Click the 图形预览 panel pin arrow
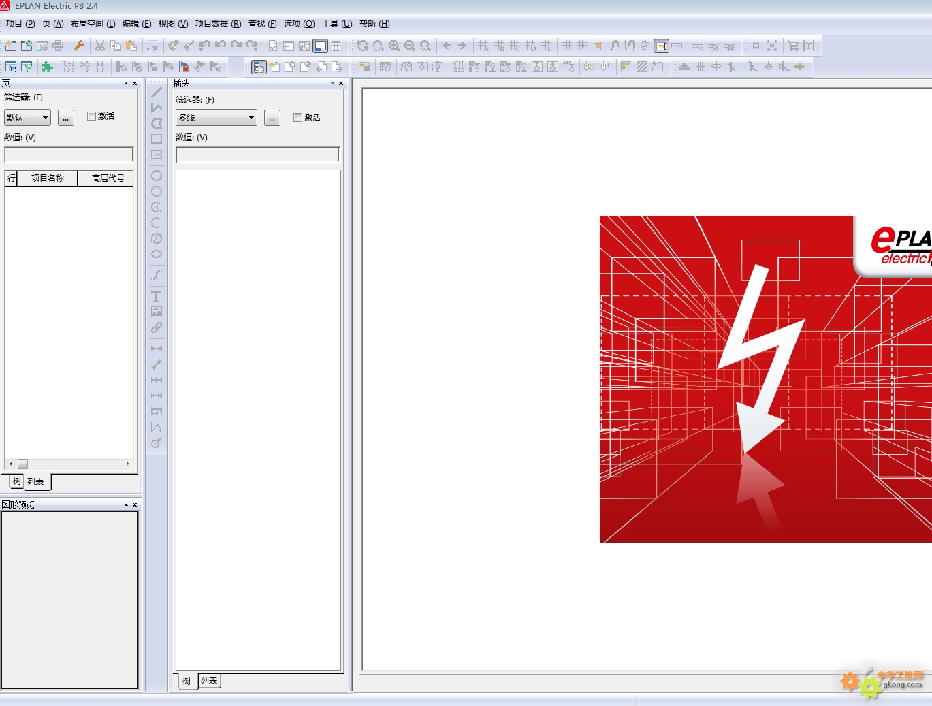This screenshot has width=932, height=706. [126, 504]
